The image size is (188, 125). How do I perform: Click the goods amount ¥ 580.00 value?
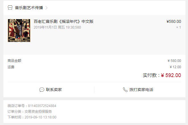(174, 61)
